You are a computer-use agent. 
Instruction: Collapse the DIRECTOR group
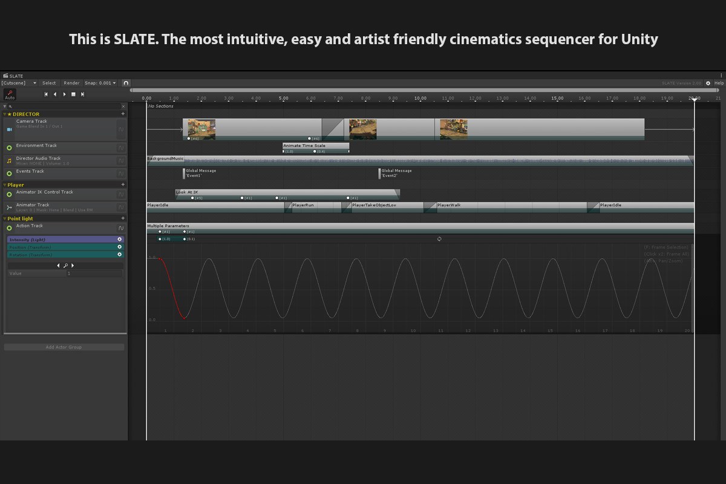[5, 114]
